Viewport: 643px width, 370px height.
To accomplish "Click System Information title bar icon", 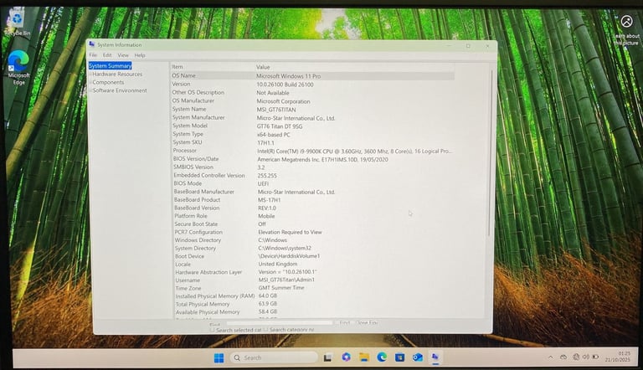I will (x=92, y=44).
